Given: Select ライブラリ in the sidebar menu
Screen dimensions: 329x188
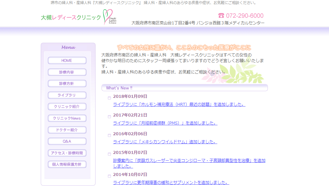Looking at the screenshot, I should click(67, 95).
